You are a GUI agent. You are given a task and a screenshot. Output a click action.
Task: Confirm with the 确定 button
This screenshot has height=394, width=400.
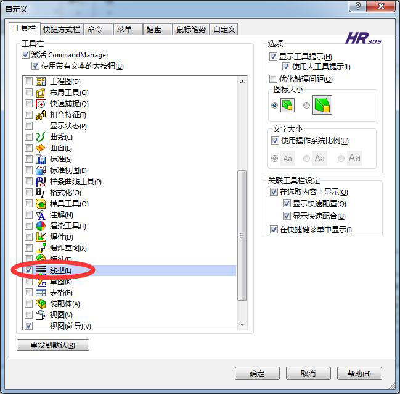[257, 374]
